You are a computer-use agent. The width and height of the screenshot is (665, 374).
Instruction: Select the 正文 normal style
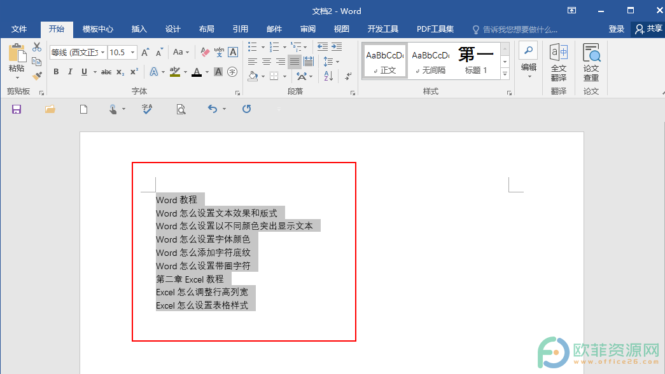[384, 61]
